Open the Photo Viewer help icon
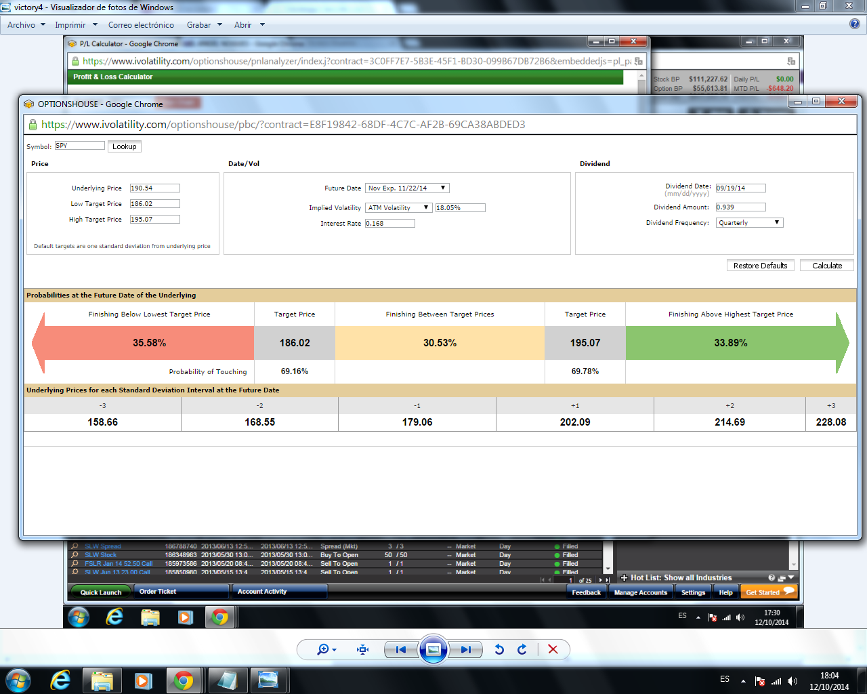 (855, 24)
